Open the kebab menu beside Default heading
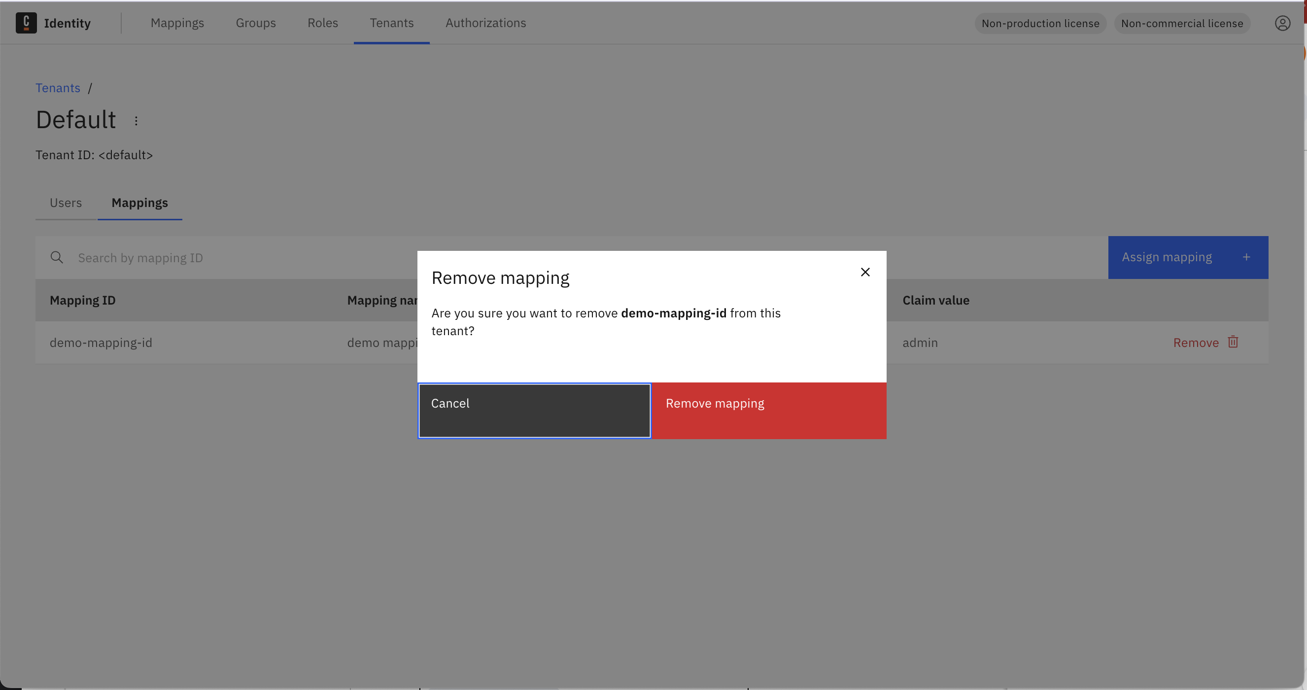Image resolution: width=1307 pixels, height=690 pixels. point(136,121)
